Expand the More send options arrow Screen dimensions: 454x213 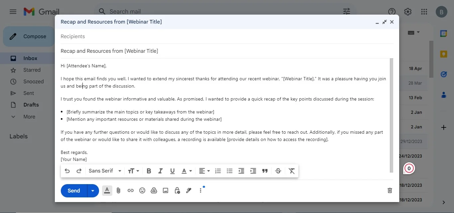point(93,190)
